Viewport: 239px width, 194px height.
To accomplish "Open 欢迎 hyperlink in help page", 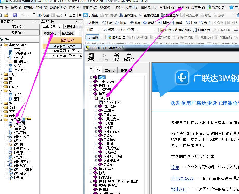I will click(175, 168).
